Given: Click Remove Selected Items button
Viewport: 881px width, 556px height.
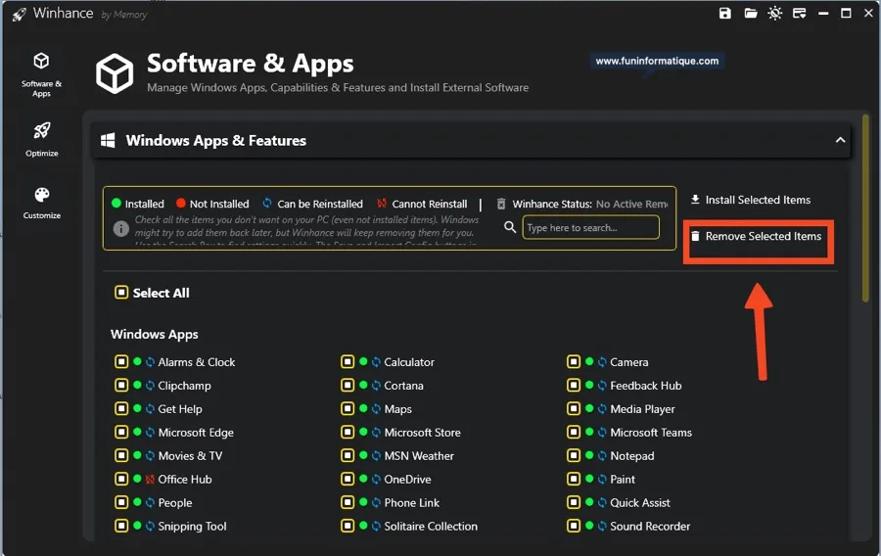Looking at the screenshot, I should [x=757, y=237].
